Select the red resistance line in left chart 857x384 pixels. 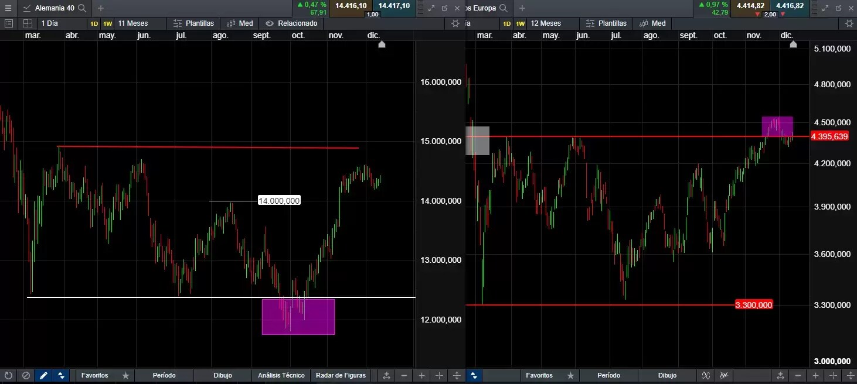point(208,148)
